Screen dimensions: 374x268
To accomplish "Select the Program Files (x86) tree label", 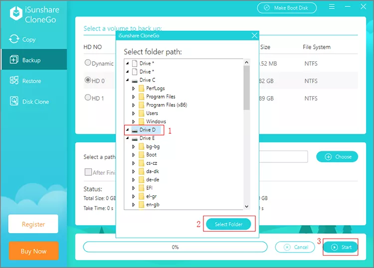I will pos(167,105).
